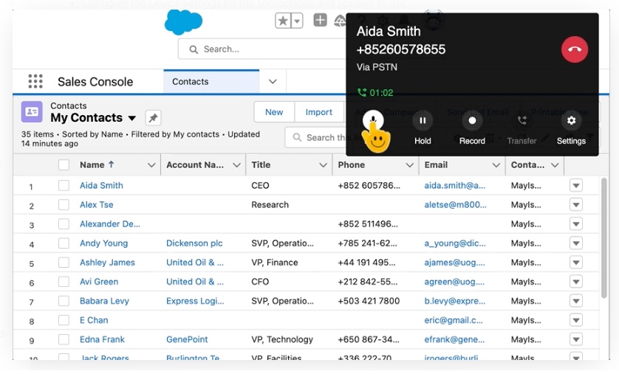The width and height of the screenshot is (619, 374).
Task: Open Alex Tse contact record
Action: 96,204
